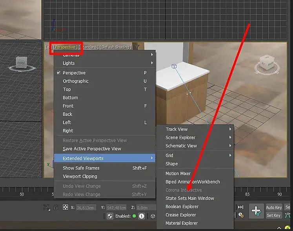
Task: Click the shield icon beside Enabled
Action: coord(110,216)
